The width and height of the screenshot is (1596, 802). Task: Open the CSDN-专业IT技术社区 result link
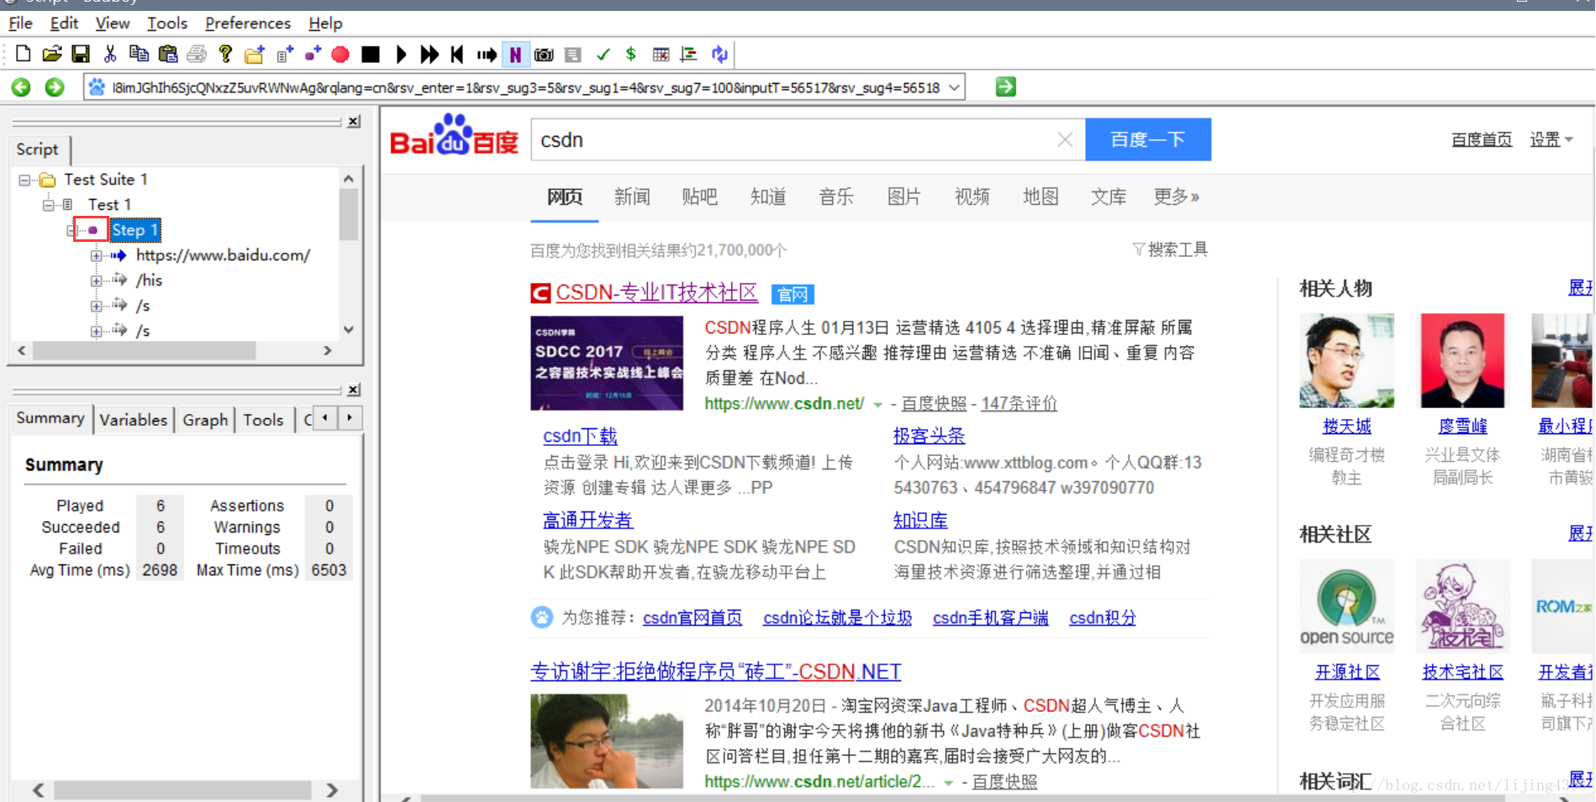tap(656, 292)
